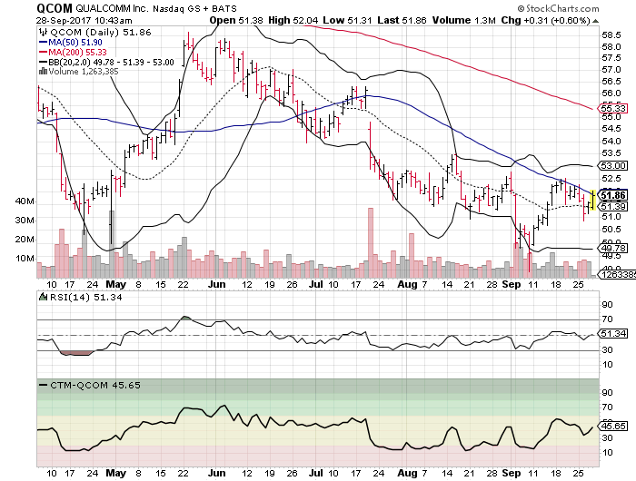Viewport: 636px width, 481px height.
Task: Click the Sep label under the volume bars
Action: pyautogui.click(x=511, y=284)
